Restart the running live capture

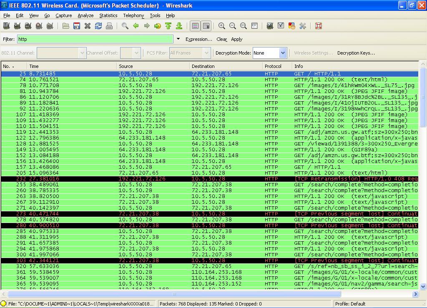(x=50, y=26)
